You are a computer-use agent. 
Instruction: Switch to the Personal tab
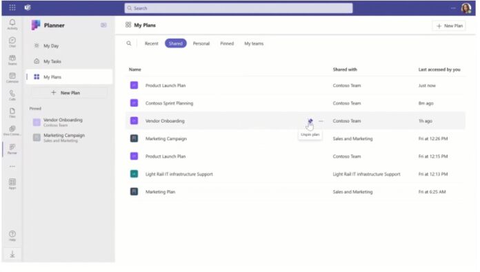pyautogui.click(x=201, y=43)
